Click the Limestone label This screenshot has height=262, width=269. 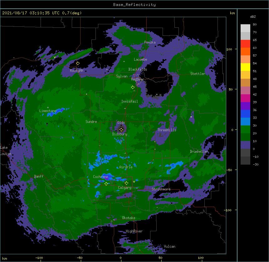pyautogui.click(x=48, y=111)
